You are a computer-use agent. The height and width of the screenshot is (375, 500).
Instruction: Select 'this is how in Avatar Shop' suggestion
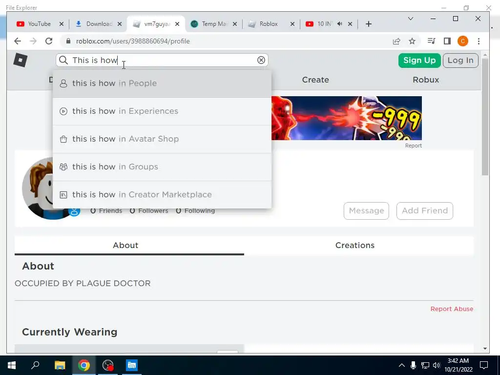[162, 139]
